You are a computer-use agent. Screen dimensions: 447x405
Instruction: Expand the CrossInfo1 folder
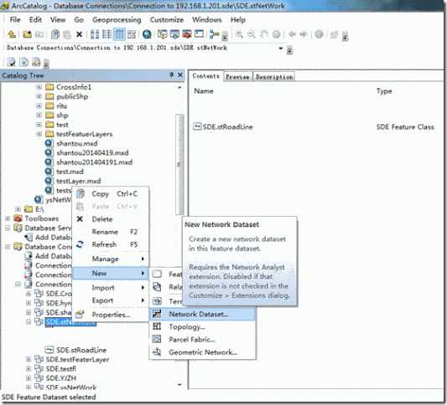pos(39,87)
